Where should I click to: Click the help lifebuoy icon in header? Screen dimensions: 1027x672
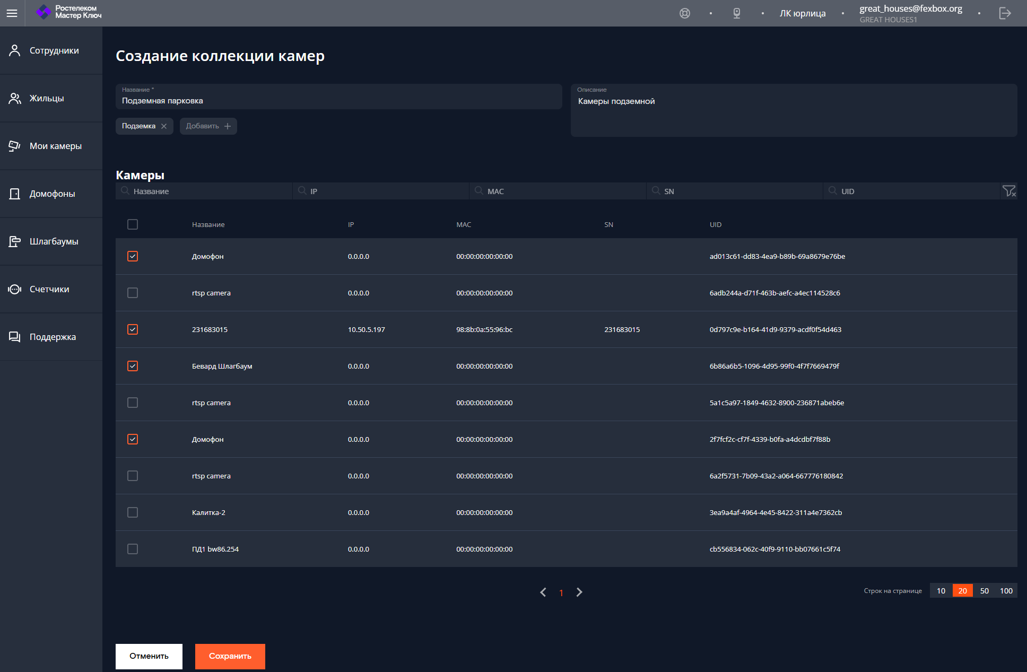(x=685, y=13)
